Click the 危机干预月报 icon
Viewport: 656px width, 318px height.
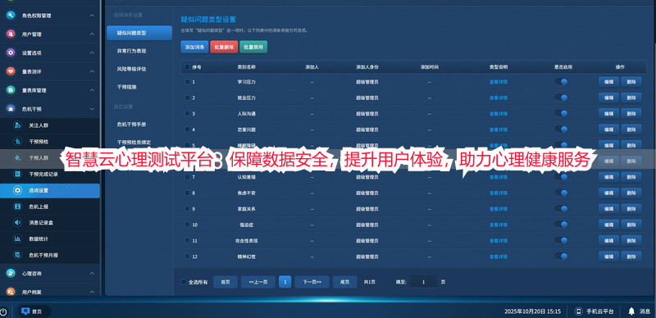17,255
